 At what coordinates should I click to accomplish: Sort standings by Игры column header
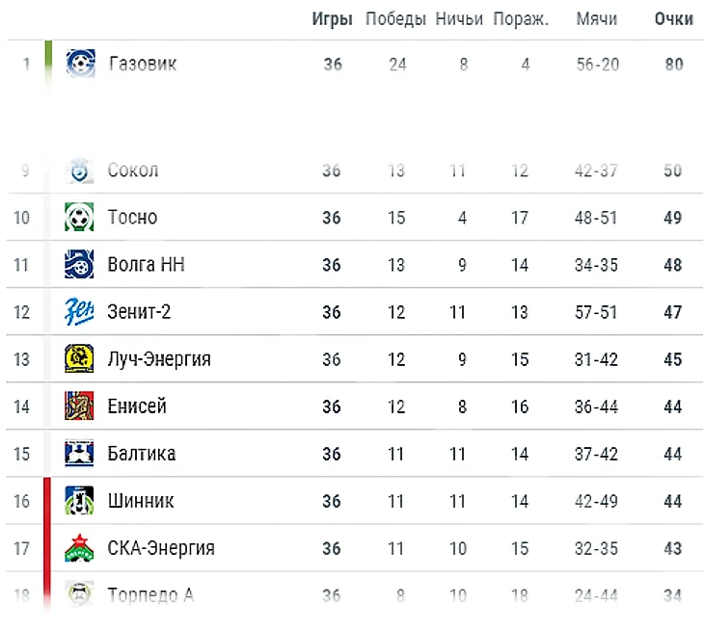[332, 19]
